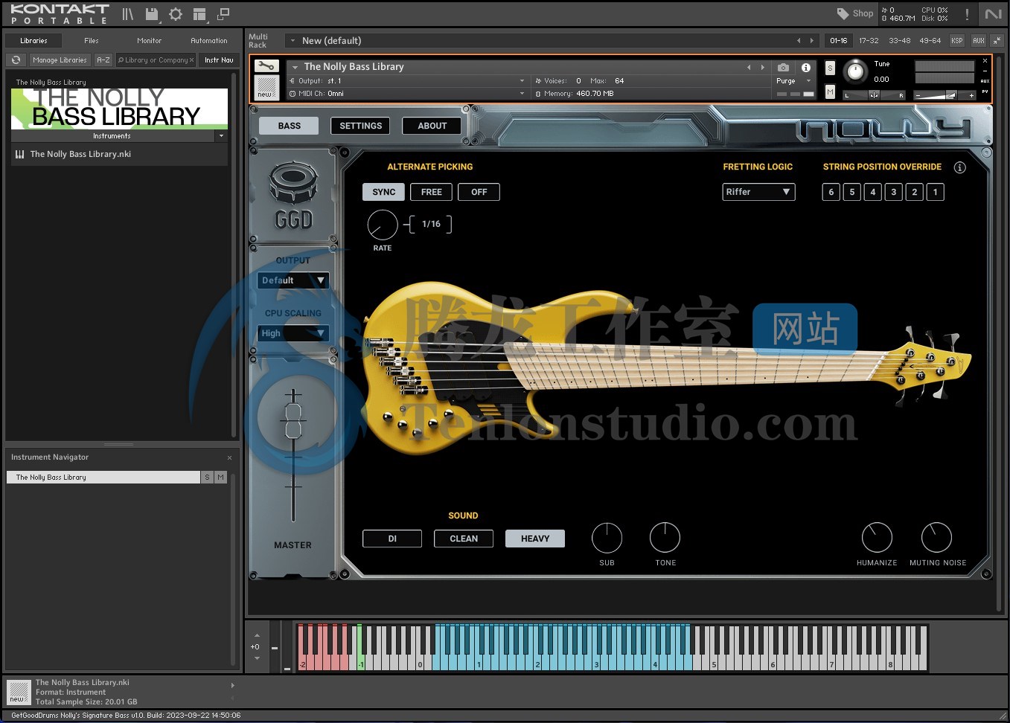1010x723 pixels.
Task: Open the MIDI Ch Omni dropdown
Action: click(406, 94)
